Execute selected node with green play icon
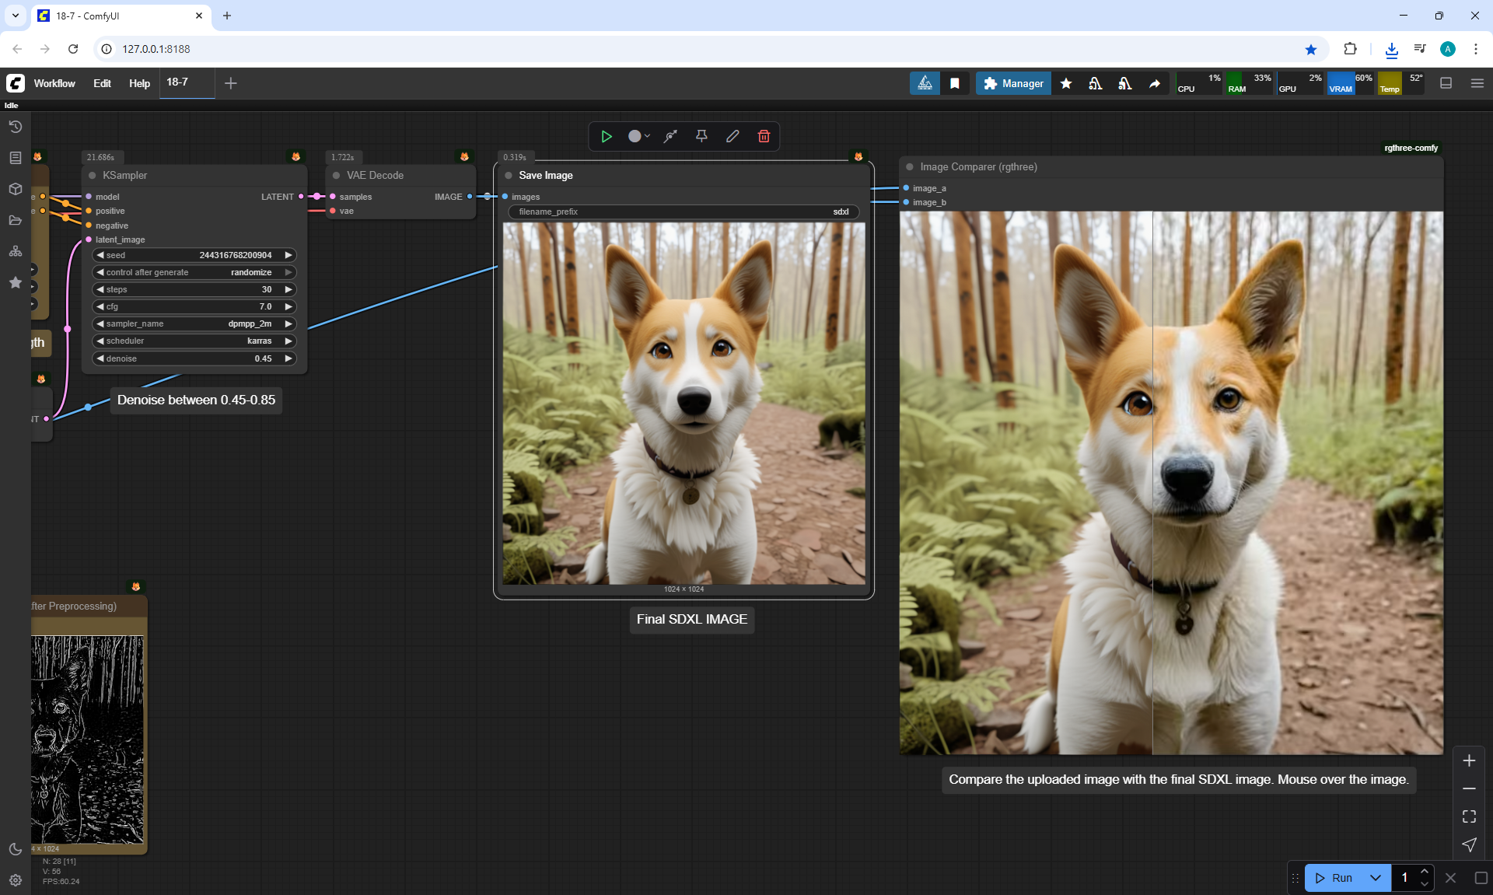This screenshot has width=1493, height=895. tap(606, 136)
